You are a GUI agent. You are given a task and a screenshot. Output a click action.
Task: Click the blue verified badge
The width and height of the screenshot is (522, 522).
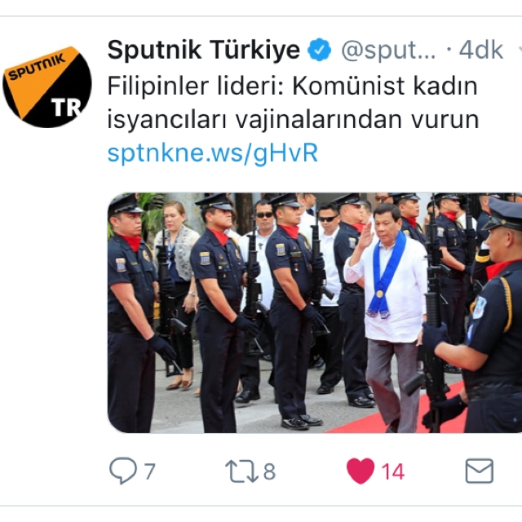(x=319, y=50)
